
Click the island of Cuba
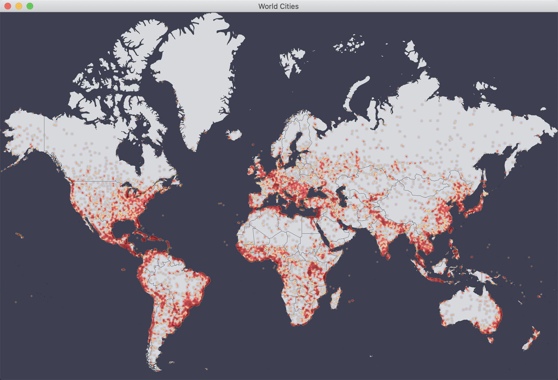(141, 234)
